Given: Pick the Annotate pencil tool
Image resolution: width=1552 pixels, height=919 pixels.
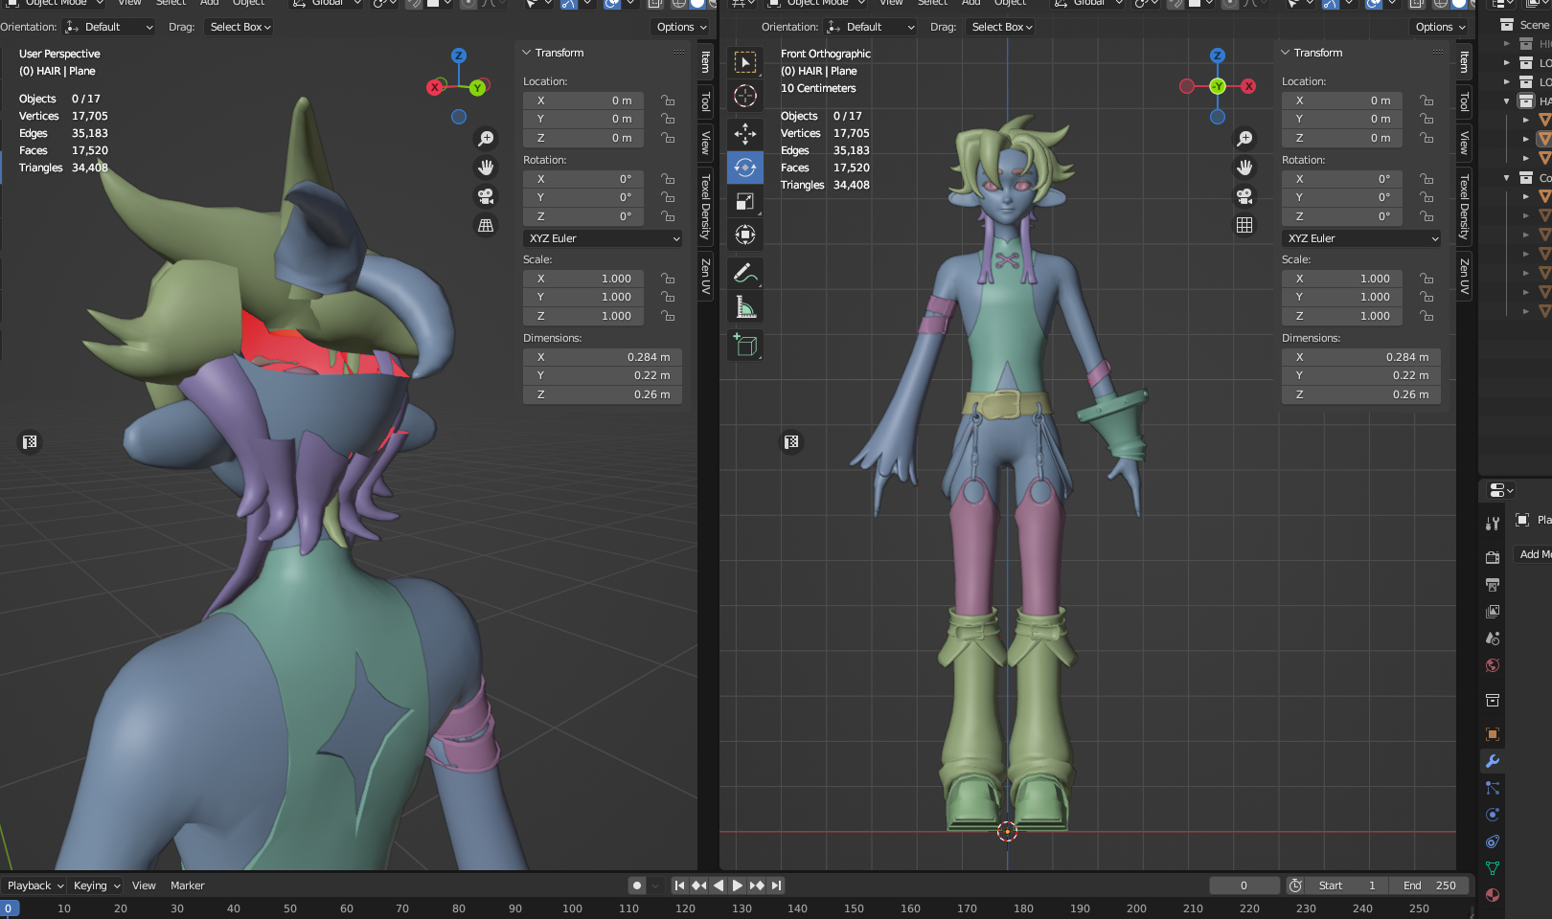Looking at the screenshot, I should 744,273.
